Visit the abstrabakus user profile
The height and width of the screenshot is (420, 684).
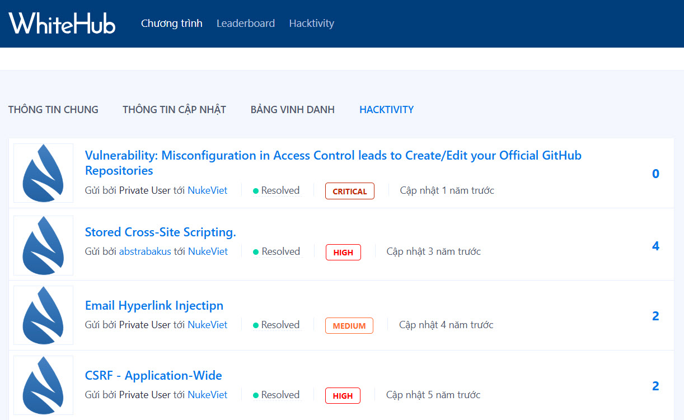tap(145, 251)
